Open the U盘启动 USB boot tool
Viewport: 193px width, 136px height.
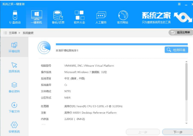click(x=14, y=17)
